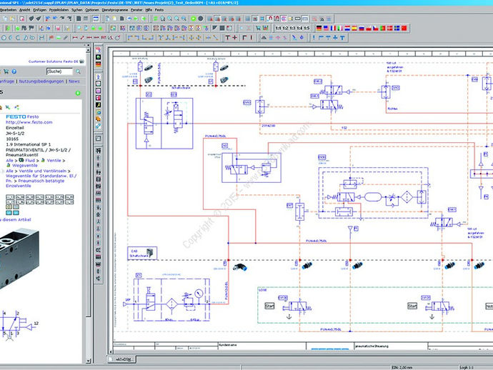Toggle the boxed magnet object snap icon

(x=277, y=19)
